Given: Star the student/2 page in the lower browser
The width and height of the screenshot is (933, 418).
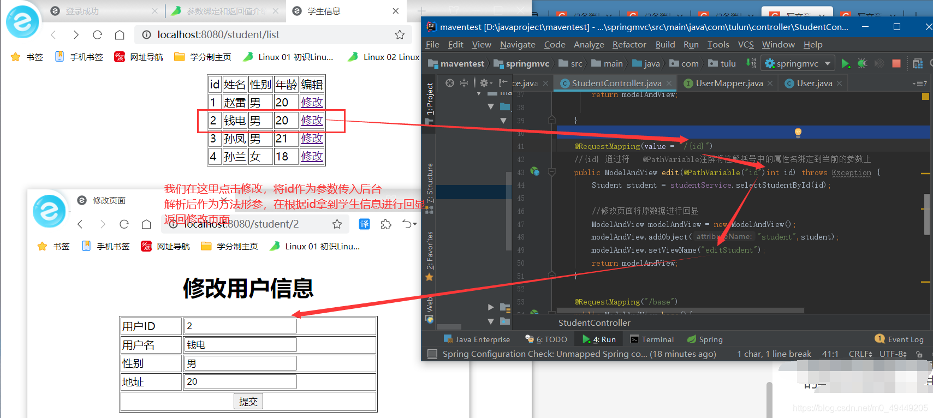Looking at the screenshot, I should point(337,224).
